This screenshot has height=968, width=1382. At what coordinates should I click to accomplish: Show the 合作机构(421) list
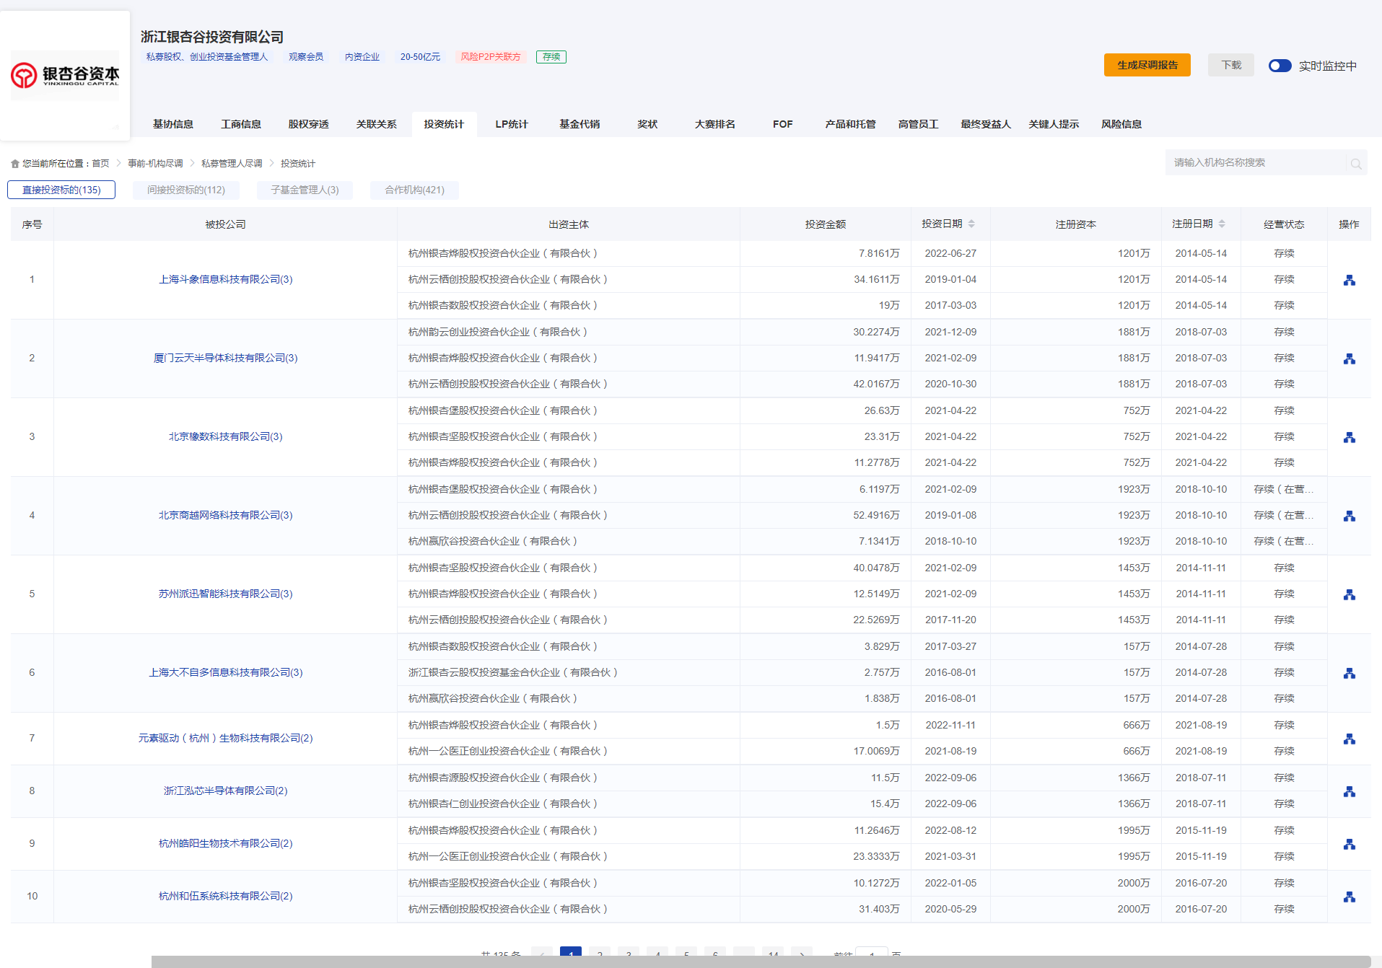pos(414,190)
